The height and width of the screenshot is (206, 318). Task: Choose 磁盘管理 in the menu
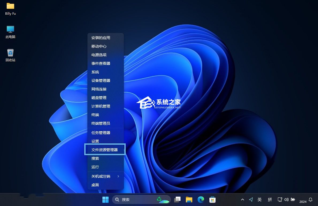105,98
